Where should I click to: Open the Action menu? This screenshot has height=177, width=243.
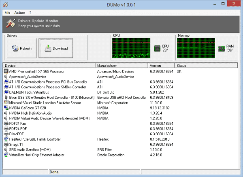click(19, 13)
